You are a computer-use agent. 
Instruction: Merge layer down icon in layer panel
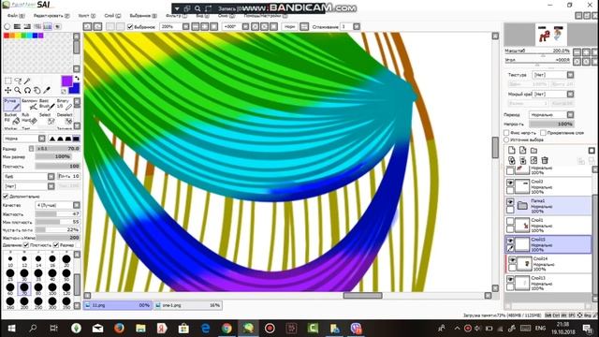point(522,160)
